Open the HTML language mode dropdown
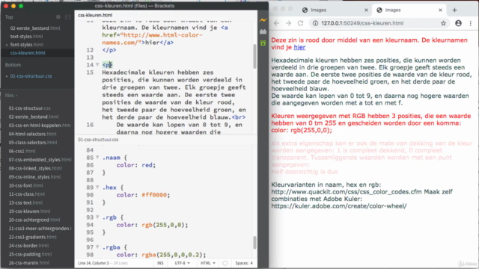The width and height of the screenshot is (479, 269). 208,263
